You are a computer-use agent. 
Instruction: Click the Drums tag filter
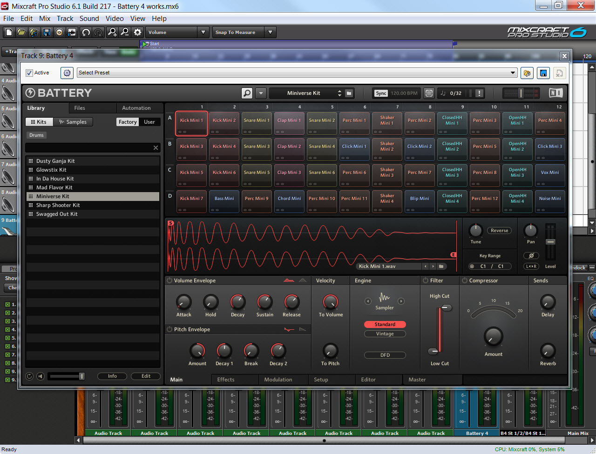(36, 135)
